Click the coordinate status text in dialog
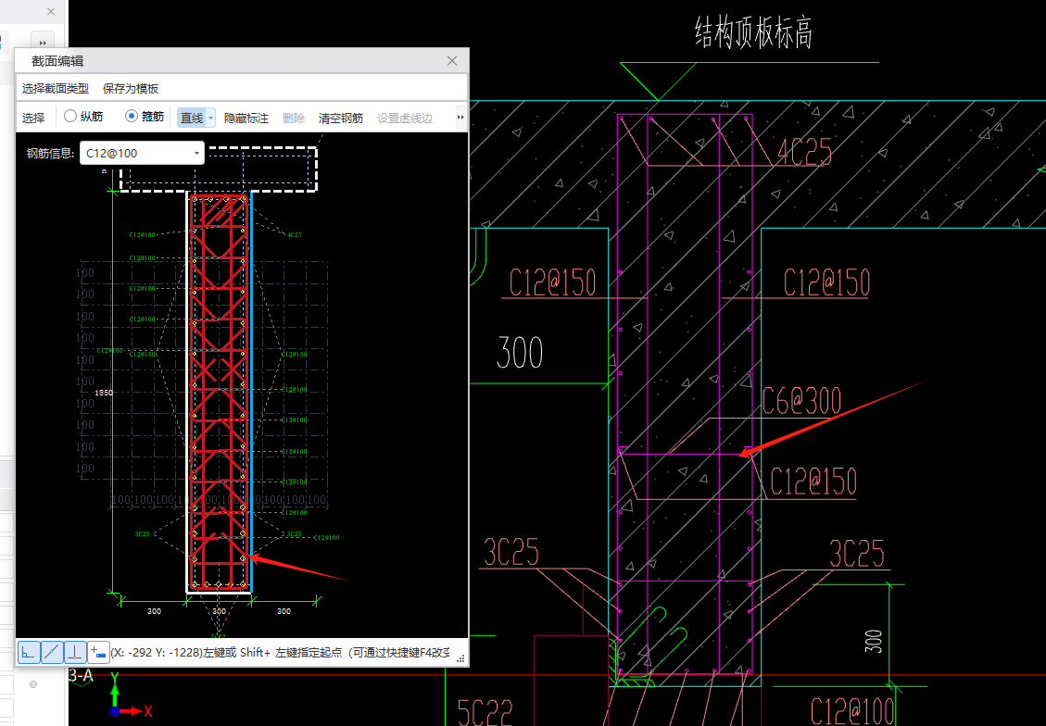Screen dimensions: 1046x726 280,653
